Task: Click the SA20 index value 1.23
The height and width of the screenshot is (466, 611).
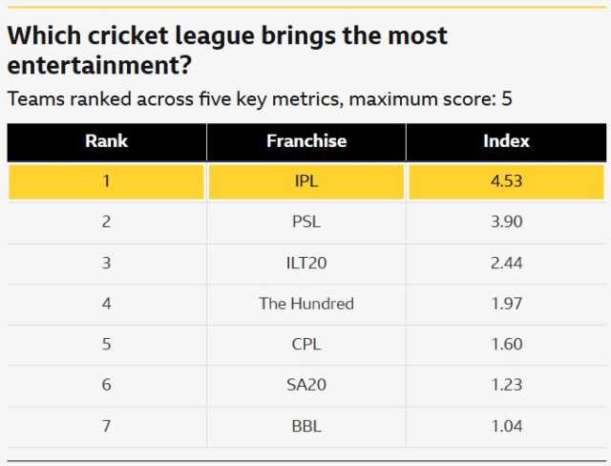Action: click(506, 386)
